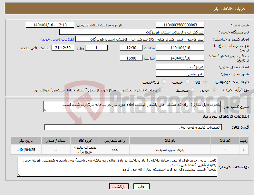Click the شرح کلی نیاز description textarea
254x195 pixels.
[x=132, y=107]
